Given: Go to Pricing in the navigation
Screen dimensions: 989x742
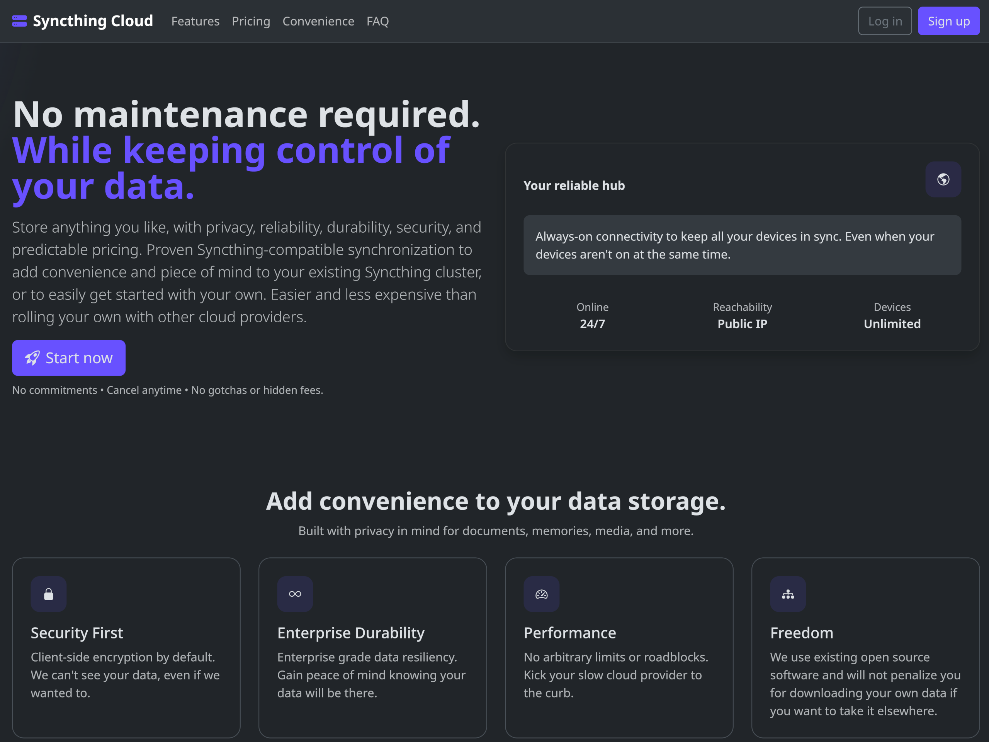Looking at the screenshot, I should 251,21.
